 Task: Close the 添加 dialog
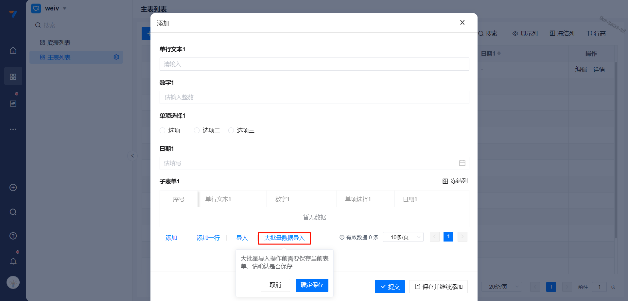[462, 23]
